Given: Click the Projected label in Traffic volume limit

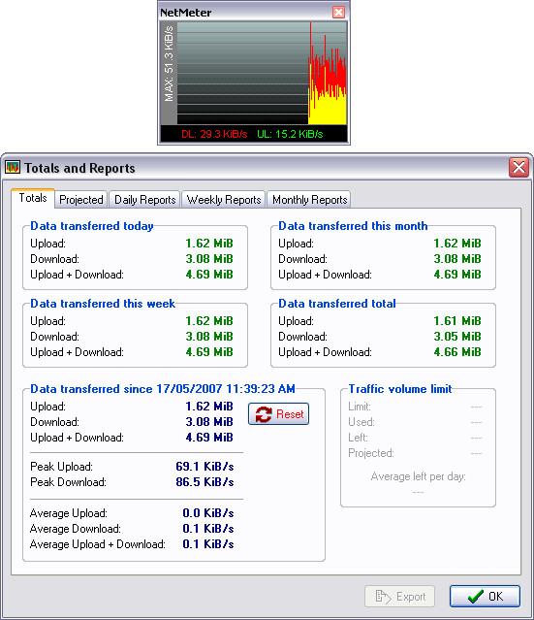Looking at the screenshot, I should 371,453.
